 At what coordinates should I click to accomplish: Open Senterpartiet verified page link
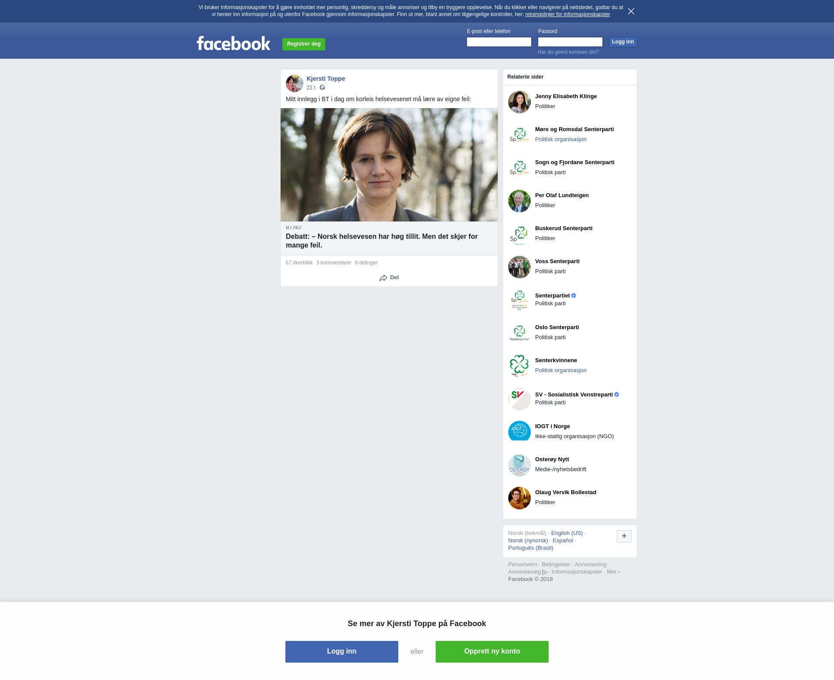tap(553, 296)
